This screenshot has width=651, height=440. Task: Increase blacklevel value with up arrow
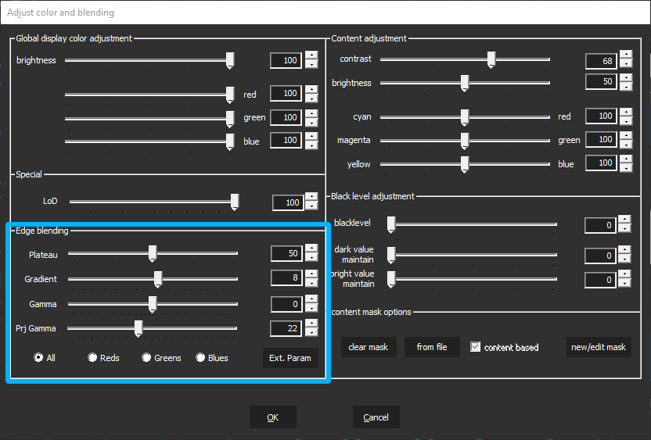click(x=624, y=220)
